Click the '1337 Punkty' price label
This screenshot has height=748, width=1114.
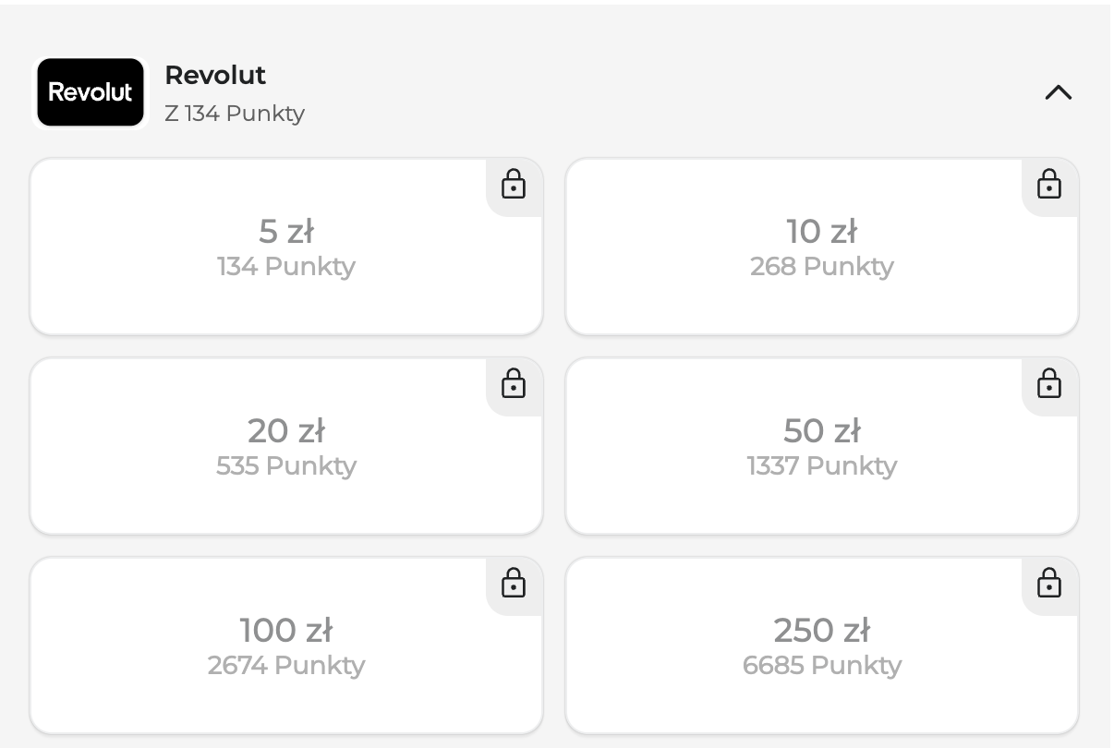(821, 466)
